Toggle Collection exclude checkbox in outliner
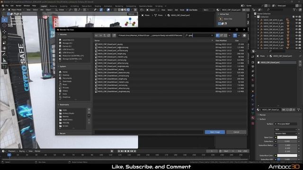The height and width of the screenshot is (170, 303). click(294, 17)
